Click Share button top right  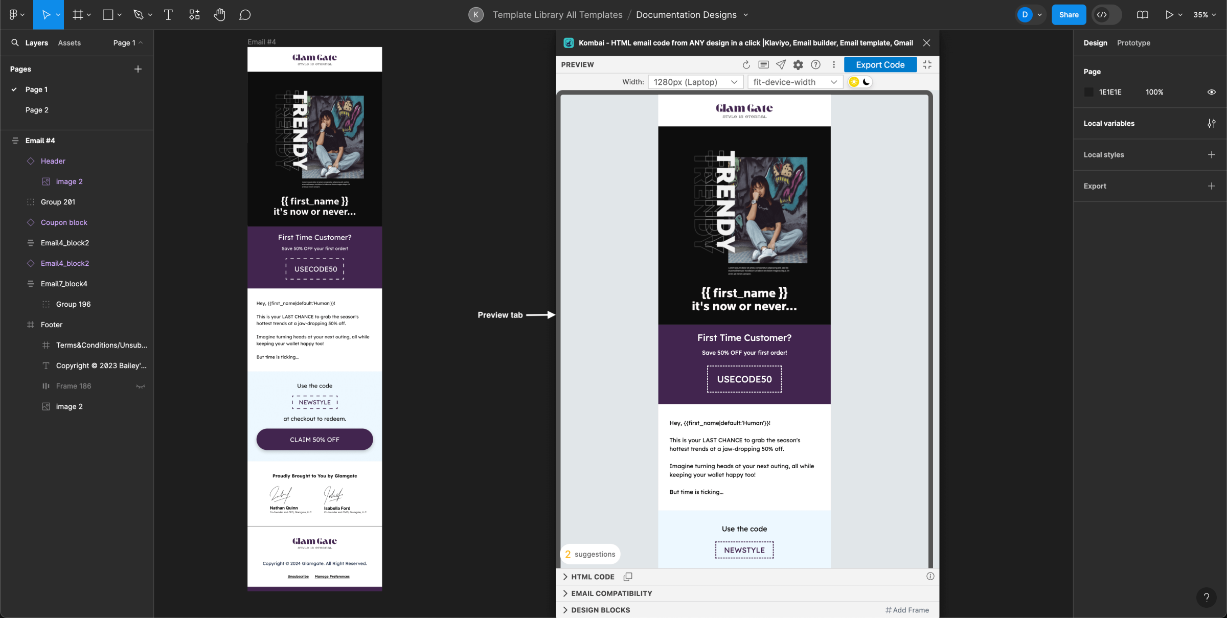[1068, 14]
